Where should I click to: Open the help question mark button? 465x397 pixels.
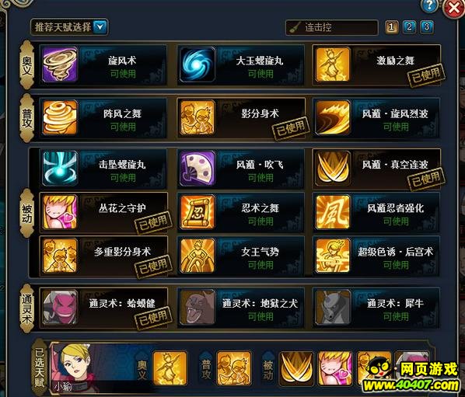pyautogui.click(x=428, y=6)
